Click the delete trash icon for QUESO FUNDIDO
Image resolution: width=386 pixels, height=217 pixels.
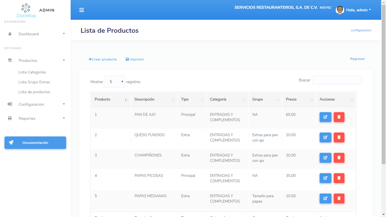click(339, 137)
